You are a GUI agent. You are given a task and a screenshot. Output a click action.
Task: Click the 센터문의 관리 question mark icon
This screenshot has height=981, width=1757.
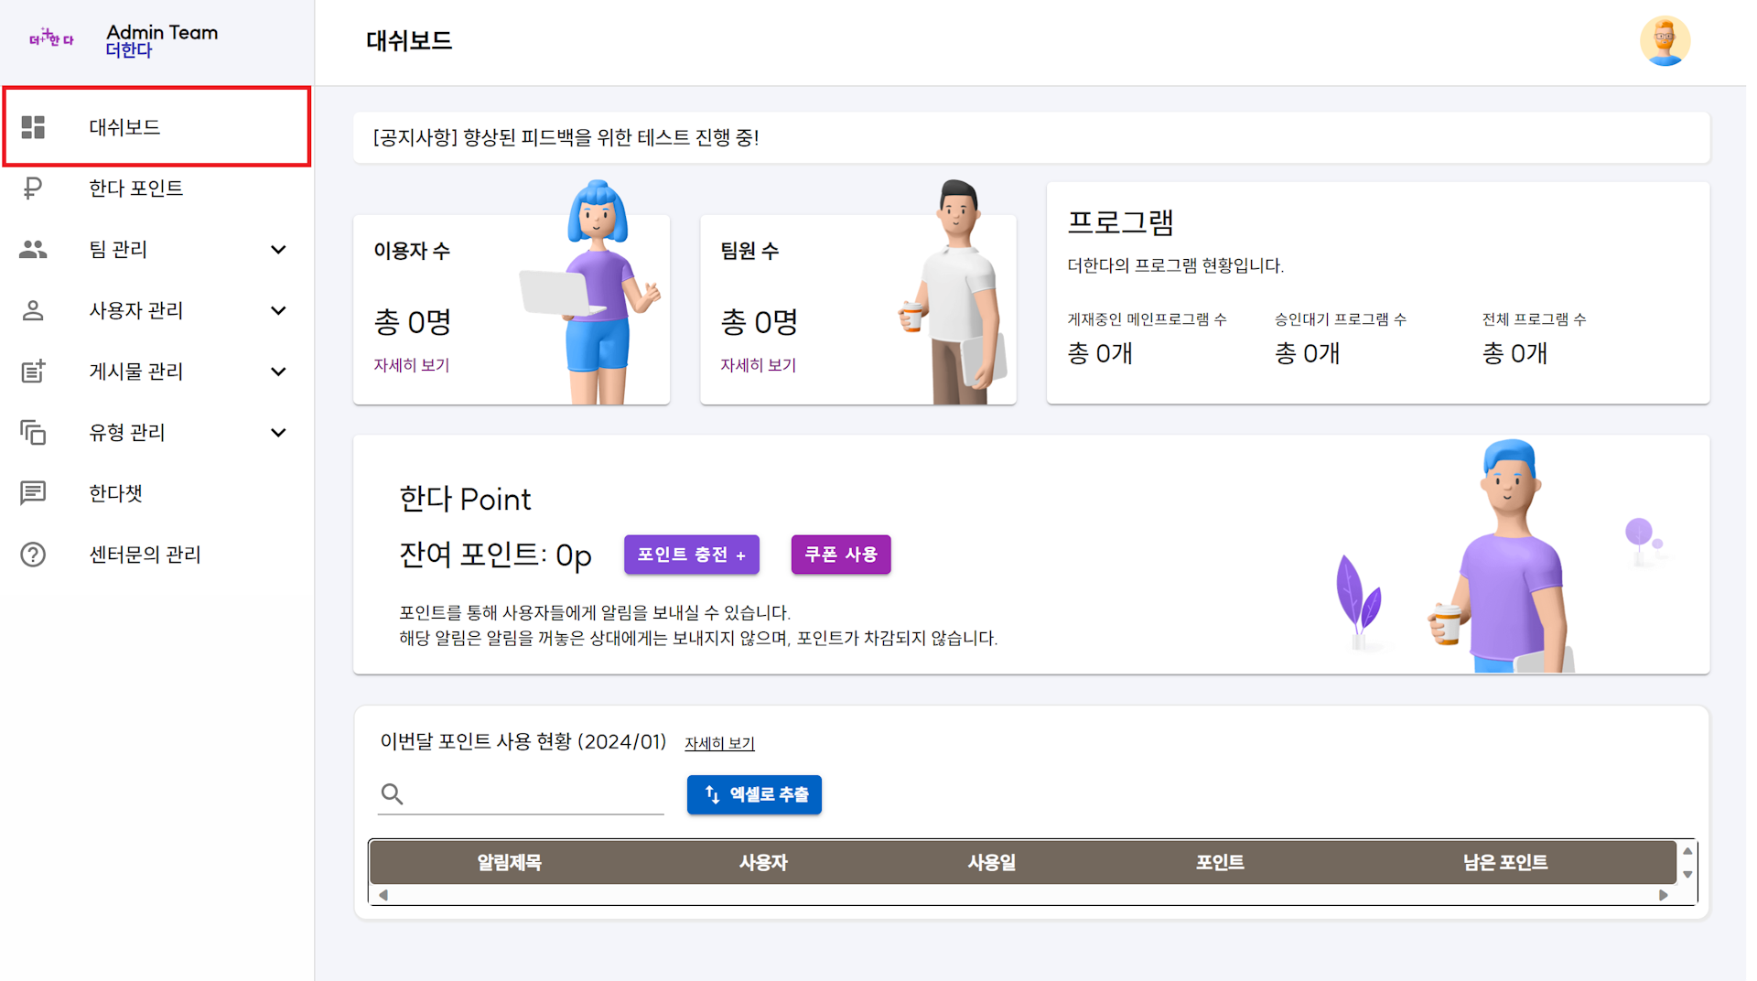point(33,555)
